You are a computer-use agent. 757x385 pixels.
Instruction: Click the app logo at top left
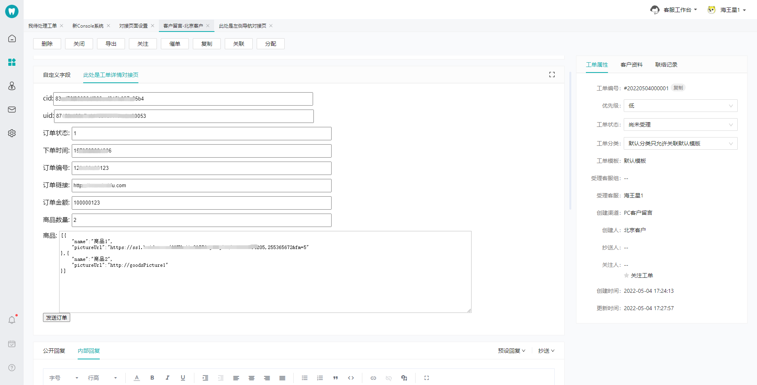click(x=12, y=11)
